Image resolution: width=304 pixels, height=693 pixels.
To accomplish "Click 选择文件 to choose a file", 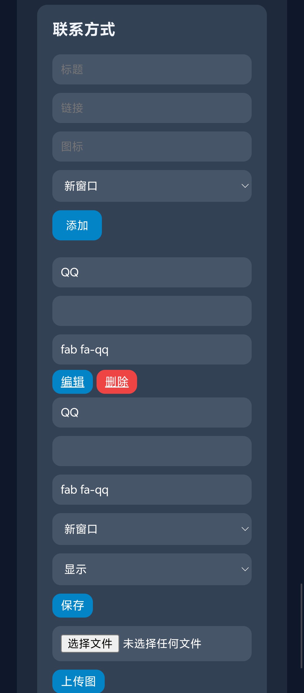I will (x=90, y=643).
